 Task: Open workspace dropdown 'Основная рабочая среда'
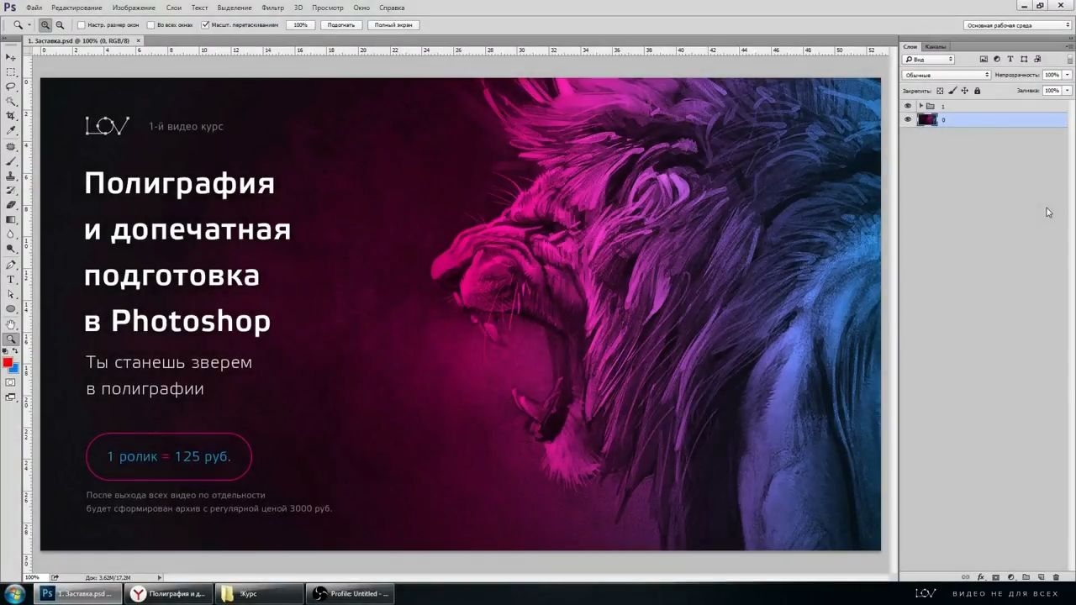click(1017, 25)
